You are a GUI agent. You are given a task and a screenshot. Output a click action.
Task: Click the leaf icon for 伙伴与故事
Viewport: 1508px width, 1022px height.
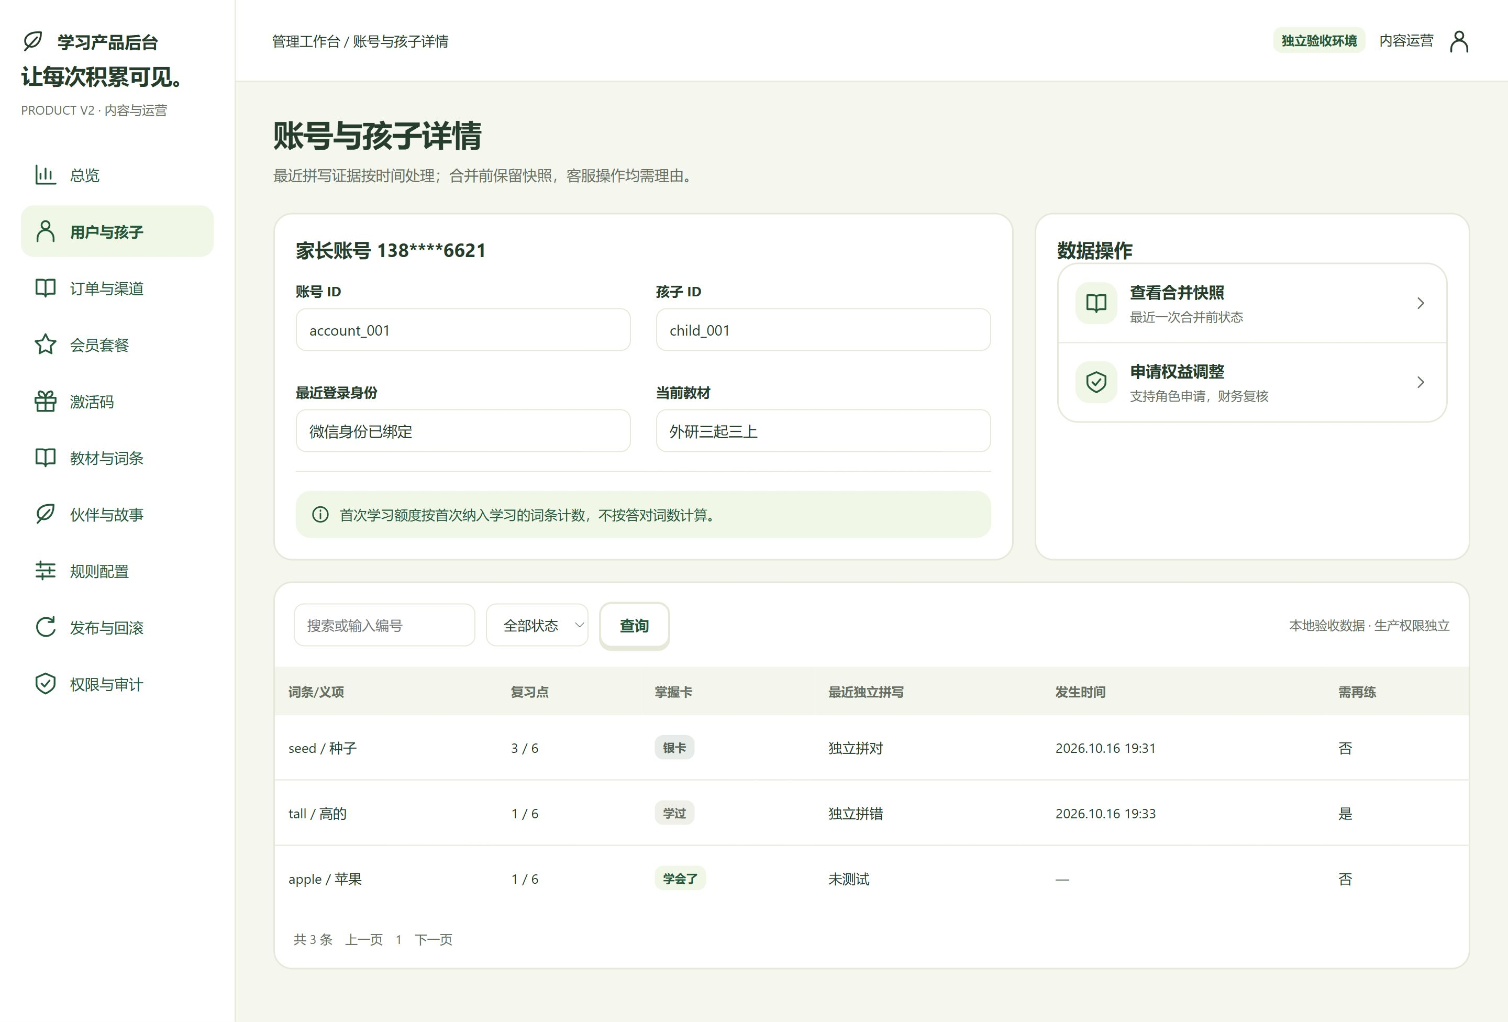46,514
